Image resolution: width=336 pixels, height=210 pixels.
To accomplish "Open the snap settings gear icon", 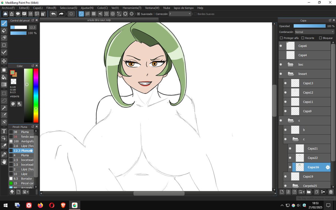I will [131, 14].
